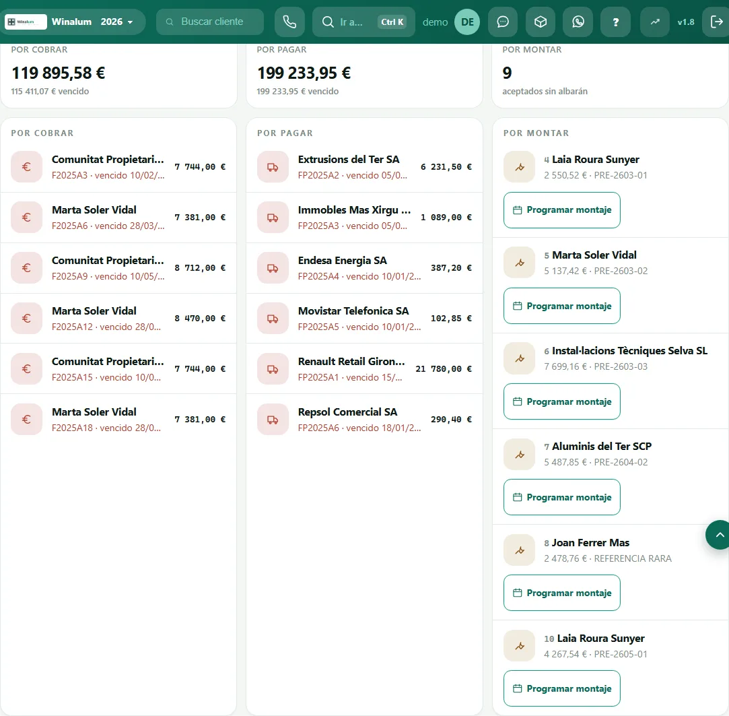Screen dimensions: 729x716
Task: Open the 'Ir a...' quick navigation box
Action: (x=363, y=22)
